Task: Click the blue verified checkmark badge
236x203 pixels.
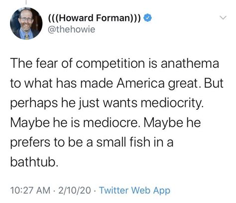Action: (147, 18)
